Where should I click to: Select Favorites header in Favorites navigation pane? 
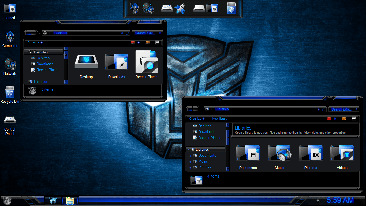click(43, 52)
